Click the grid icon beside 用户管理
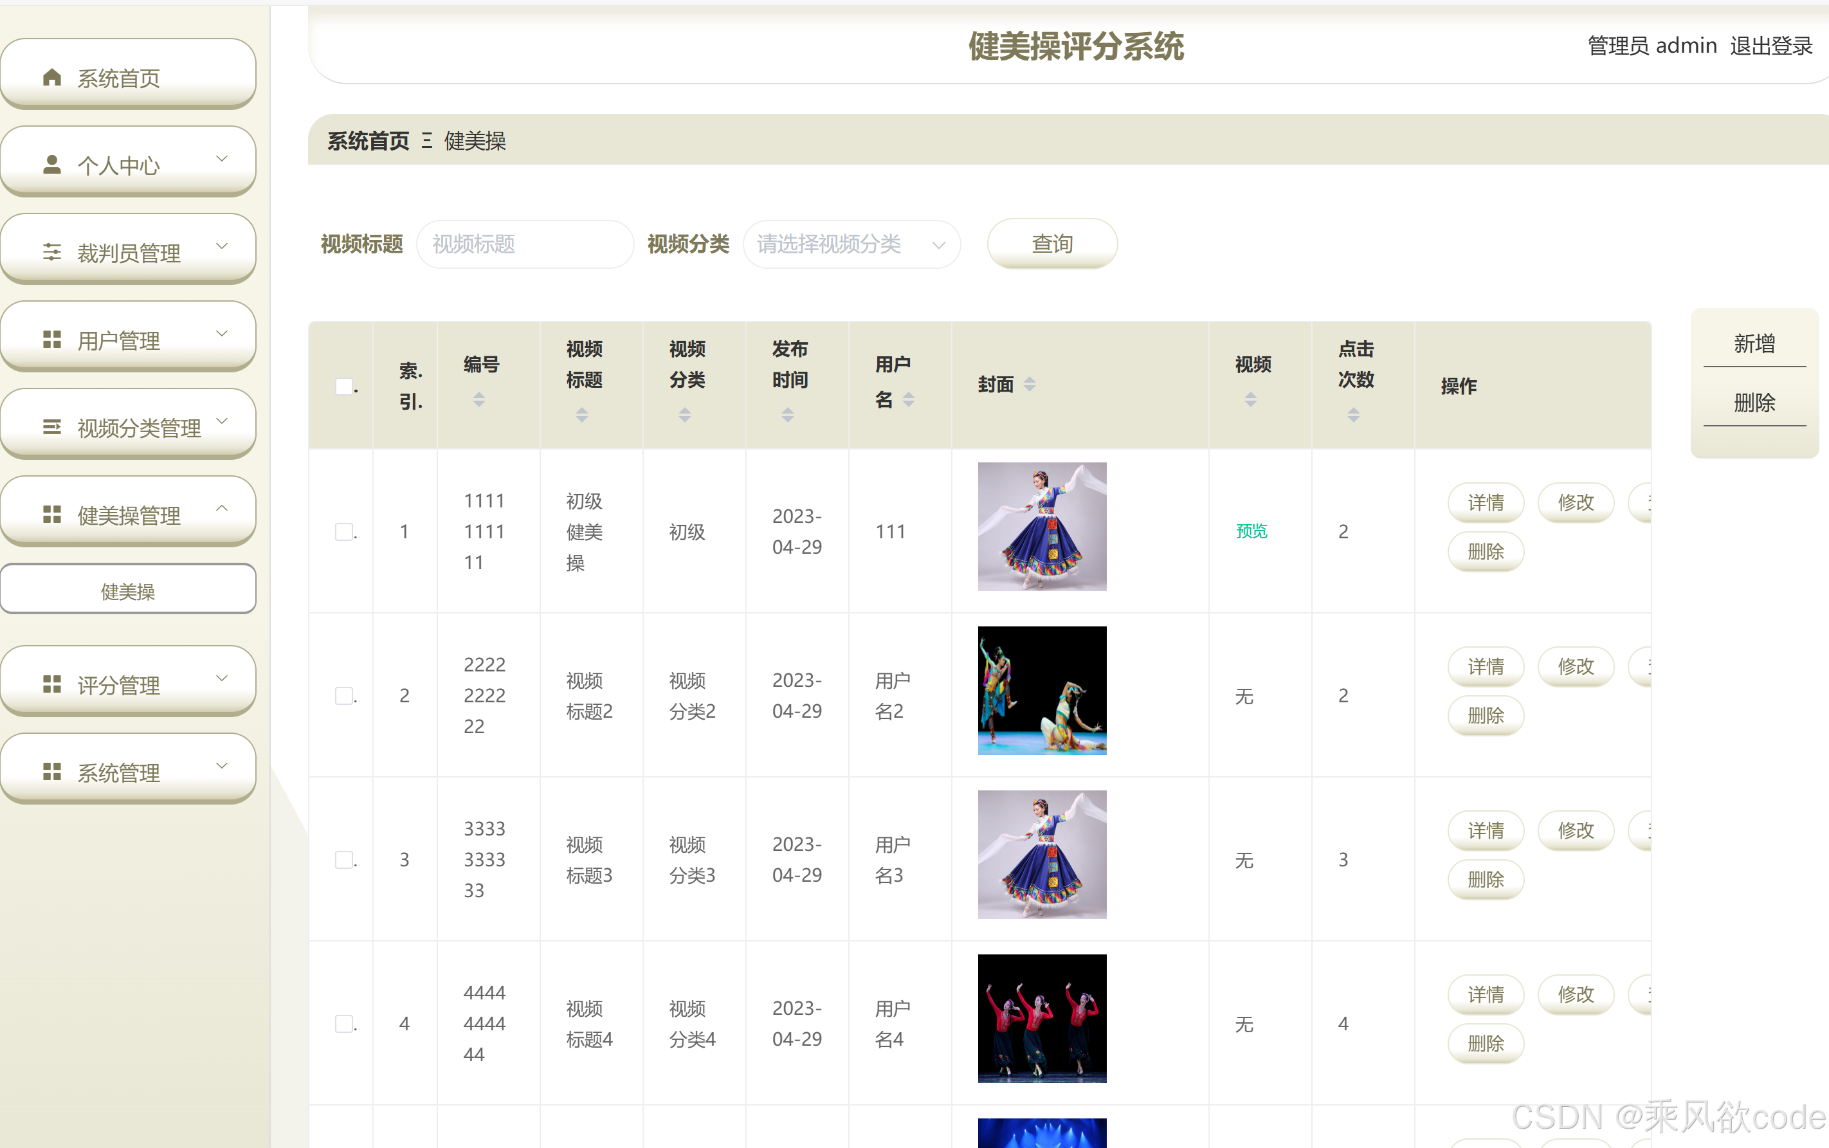The height and width of the screenshot is (1148, 1829). 51,340
